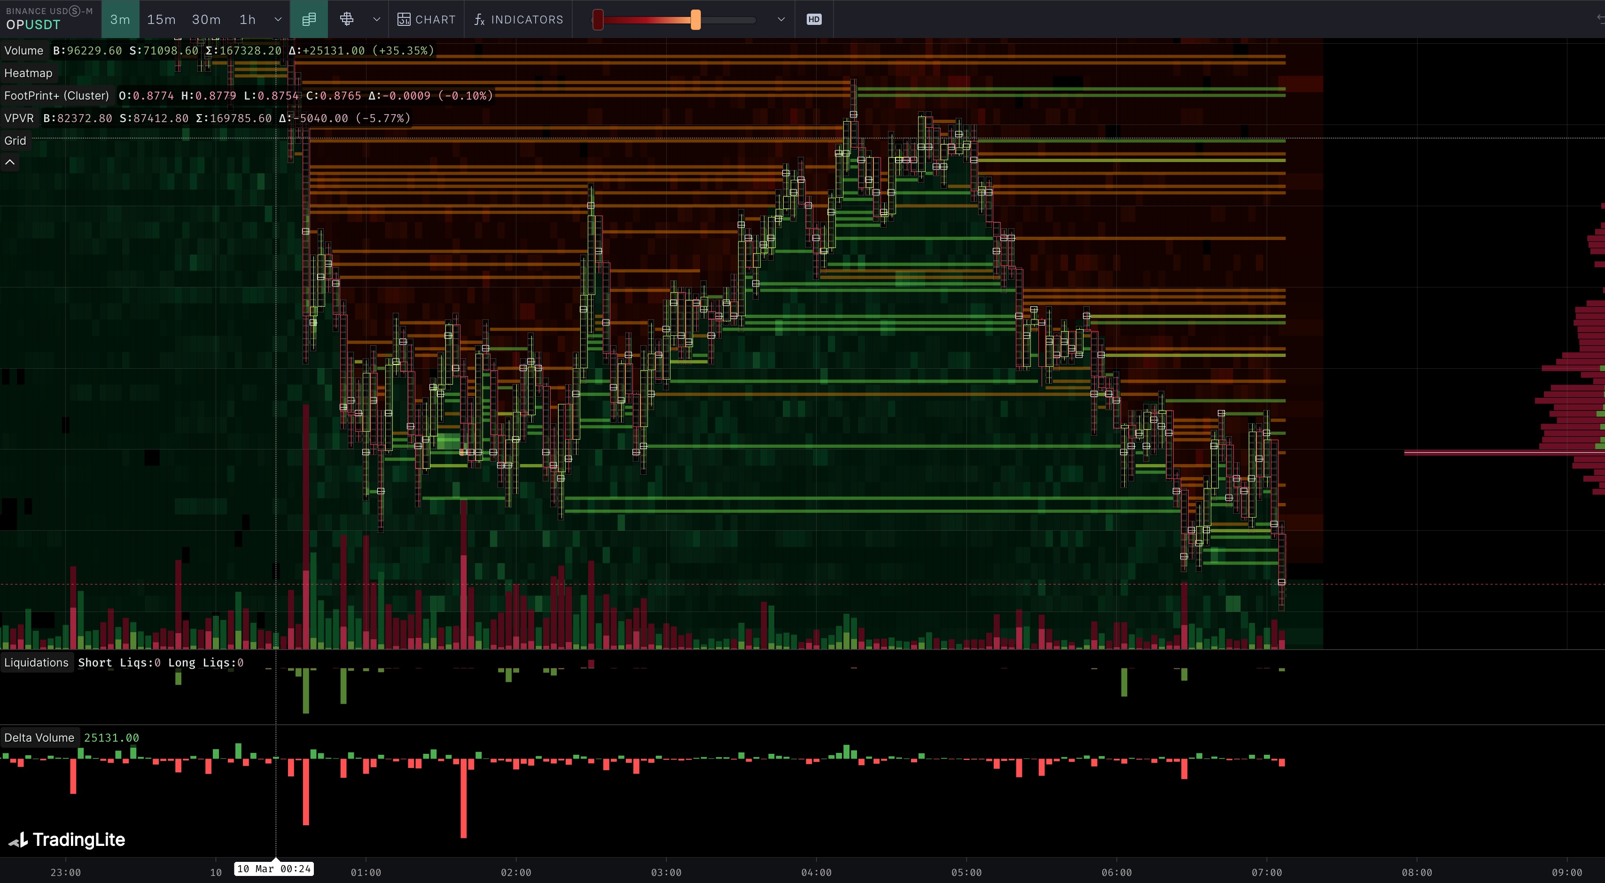The height and width of the screenshot is (883, 1605).
Task: Click the TradingLite logo
Action: [67, 839]
